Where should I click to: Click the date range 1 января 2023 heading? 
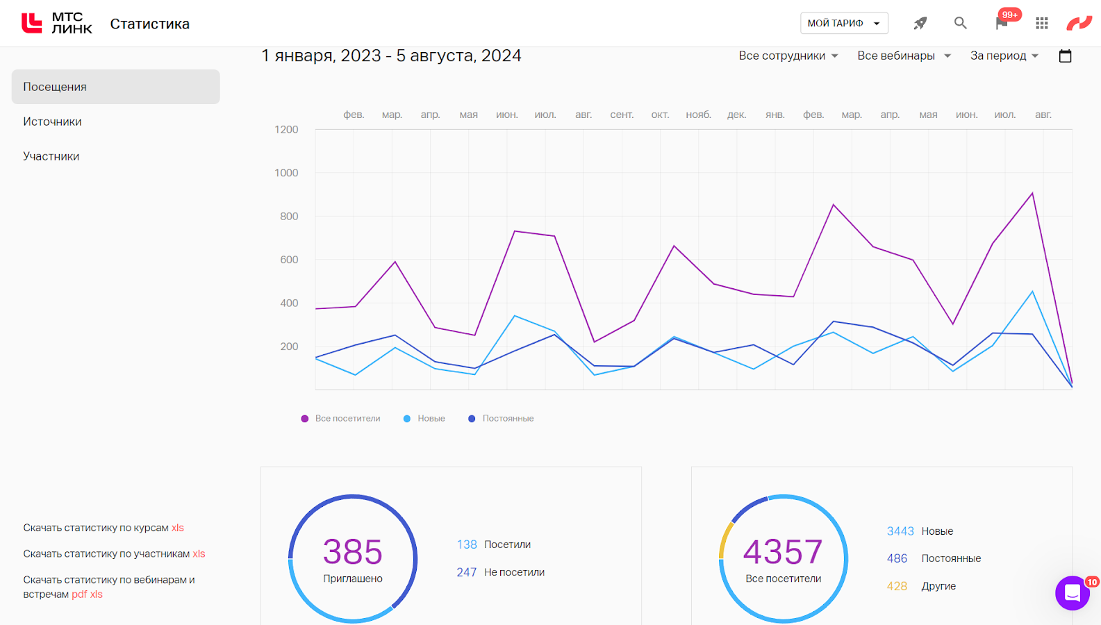tap(391, 56)
